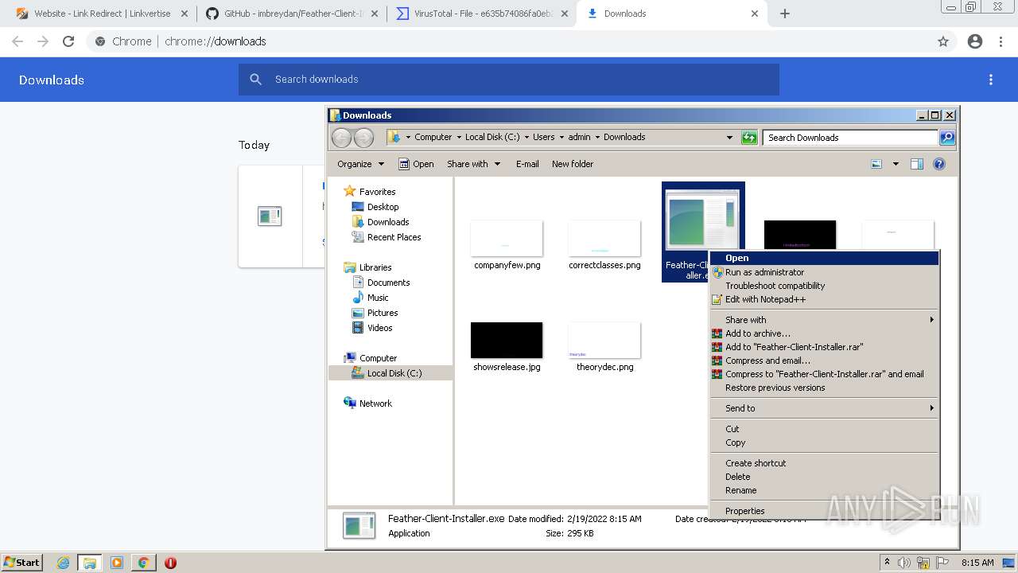Expand the Share with submenu in context menu
1018x573 pixels.
824,320
